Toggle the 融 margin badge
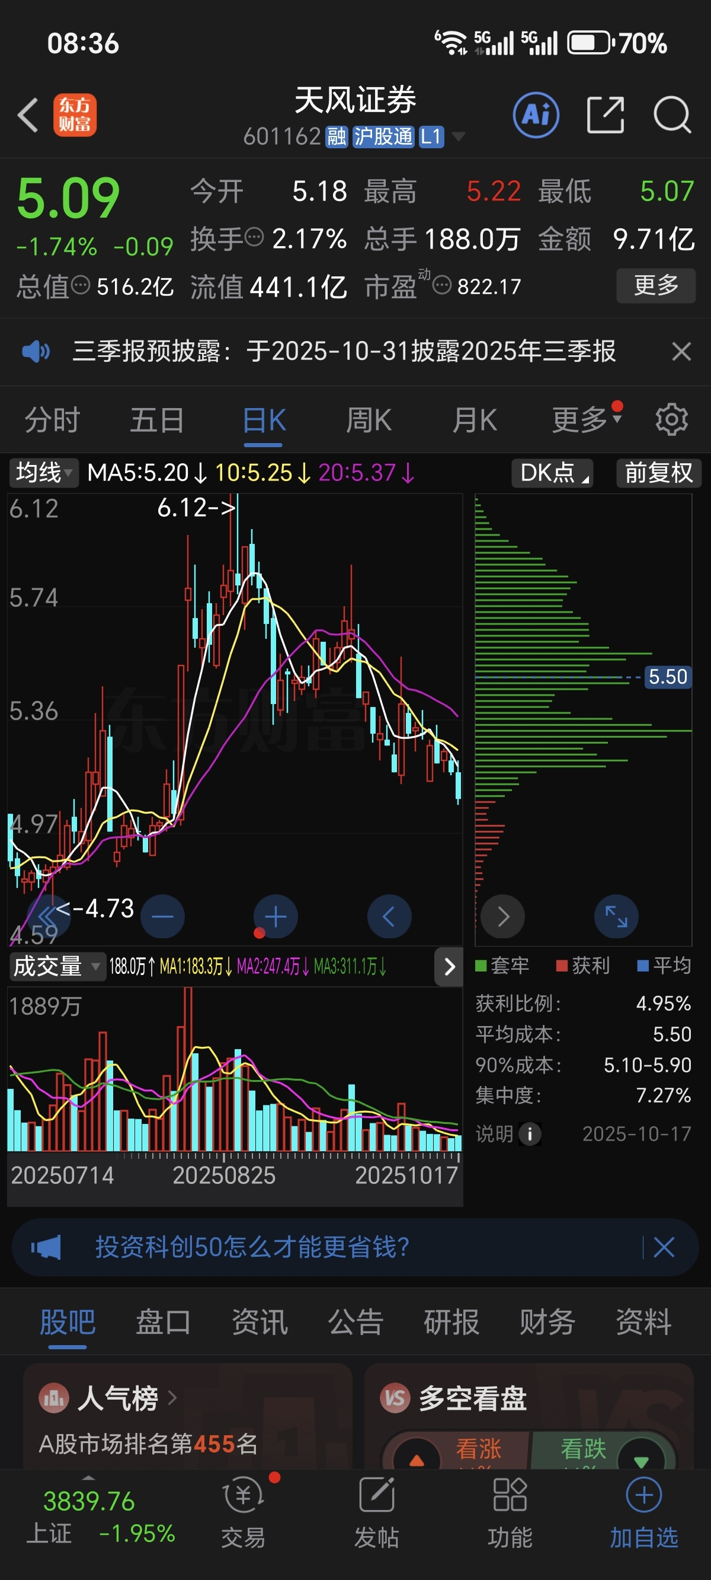 pos(337,136)
